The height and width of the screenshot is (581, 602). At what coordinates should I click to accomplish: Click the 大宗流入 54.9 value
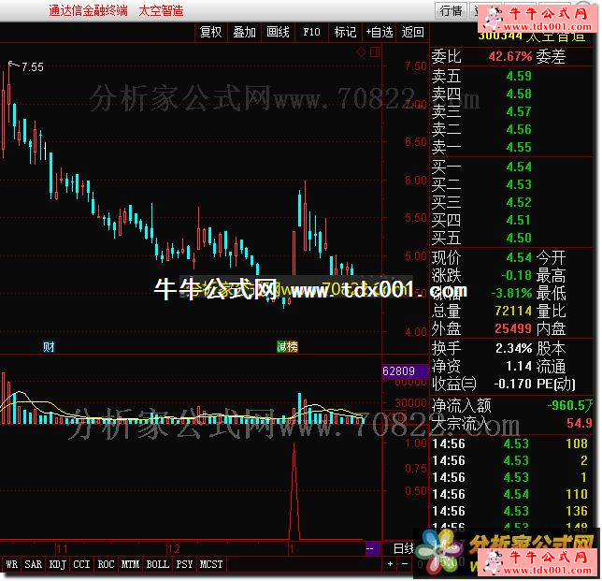(x=580, y=423)
